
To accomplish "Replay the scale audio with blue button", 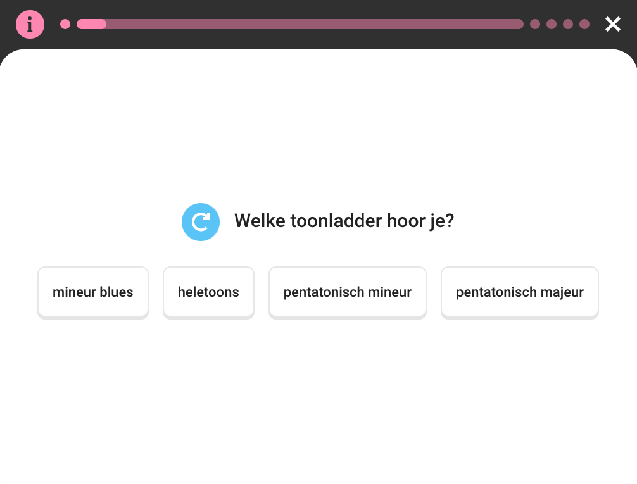I will (201, 222).
